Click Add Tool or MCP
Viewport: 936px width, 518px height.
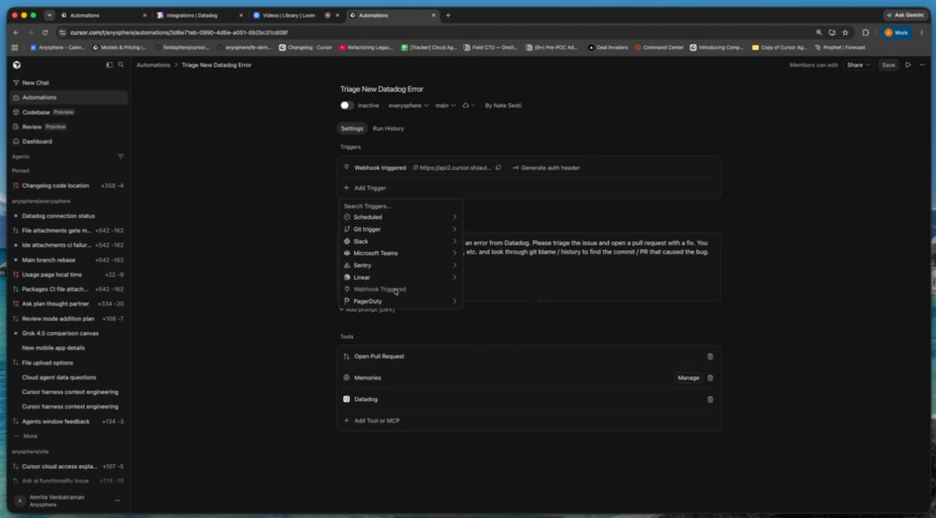tap(372, 421)
